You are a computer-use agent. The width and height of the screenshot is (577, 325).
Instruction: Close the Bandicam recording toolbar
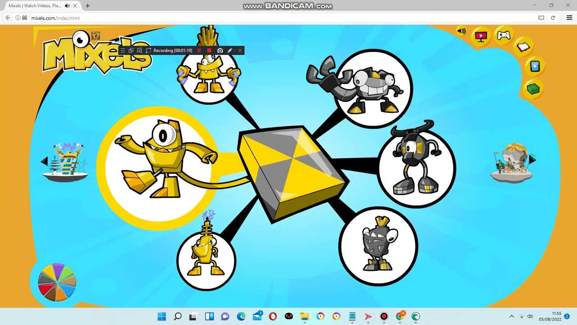[x=240, y=51]
